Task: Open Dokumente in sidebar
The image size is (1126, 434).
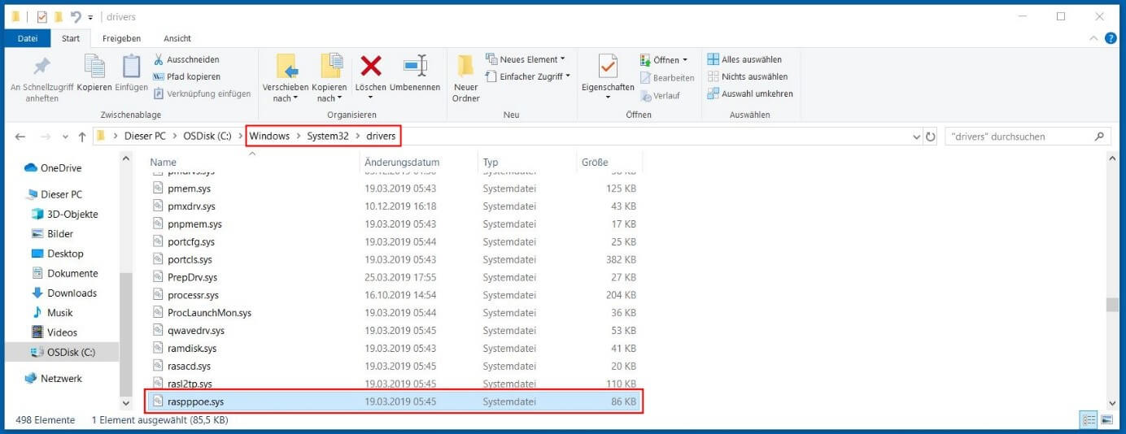Action: [64, 273]
